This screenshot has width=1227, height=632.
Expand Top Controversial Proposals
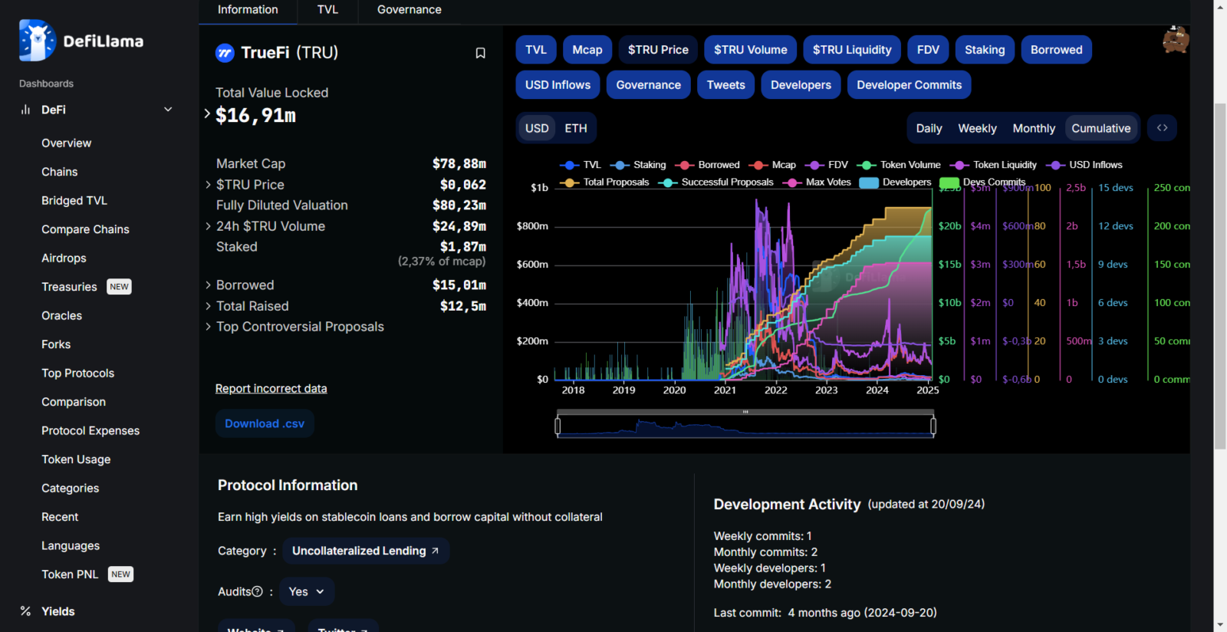coord(208,327)
